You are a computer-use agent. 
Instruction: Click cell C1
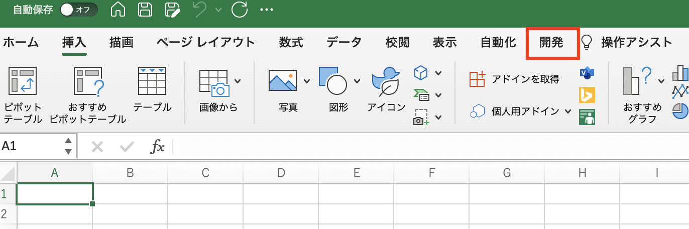point(205,194)
